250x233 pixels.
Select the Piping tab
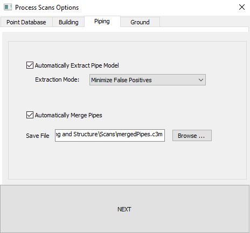coord(102,22)
